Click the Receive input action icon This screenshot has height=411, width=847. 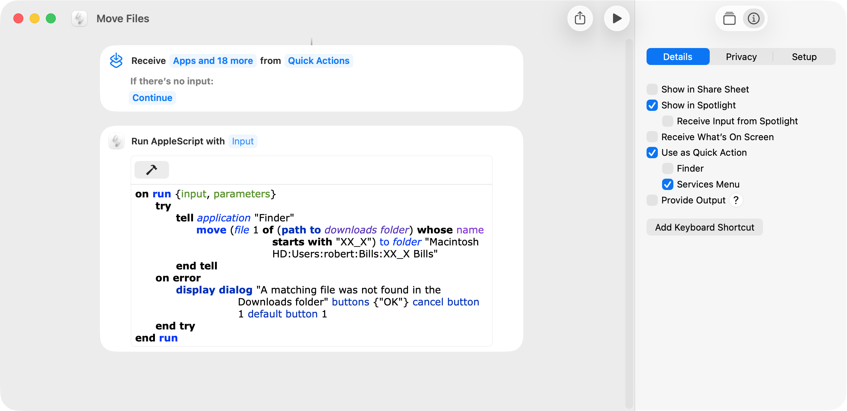click(x=116, y=61)
